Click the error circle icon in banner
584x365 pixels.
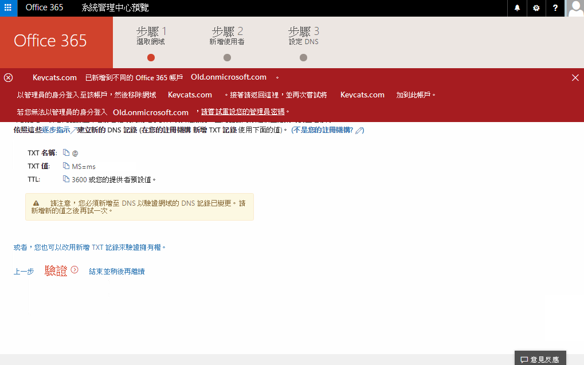(x=8, y=77)
